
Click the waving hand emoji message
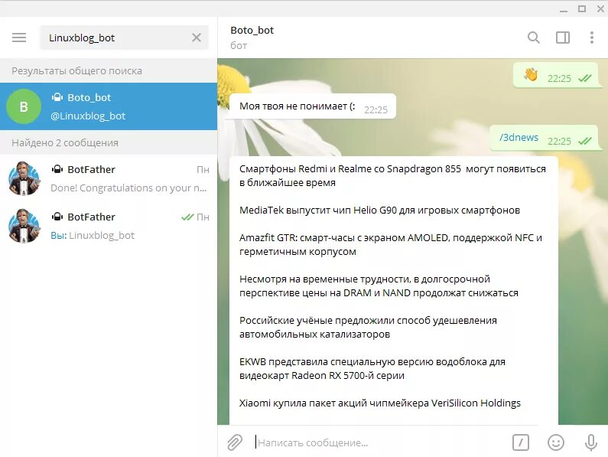[x=556, y=75]
